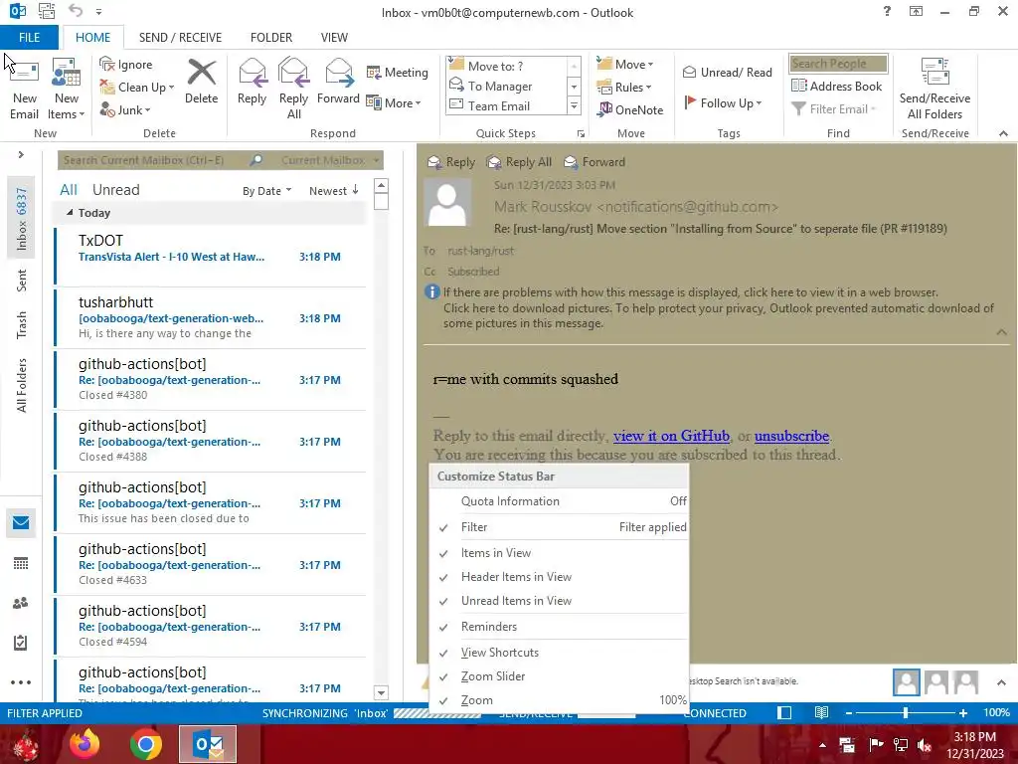The width and height of the screenshot is (1018, 764).
Task: Switch to Normal view in status bar
Action: tap(784, 712)
